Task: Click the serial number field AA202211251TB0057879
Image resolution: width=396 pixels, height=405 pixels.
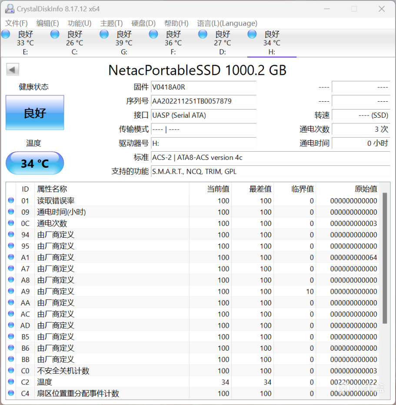Action: (203, 101)
